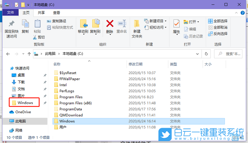Go up one folder level
This screenshot has width=248, height=143.
(x=29, y=54)
